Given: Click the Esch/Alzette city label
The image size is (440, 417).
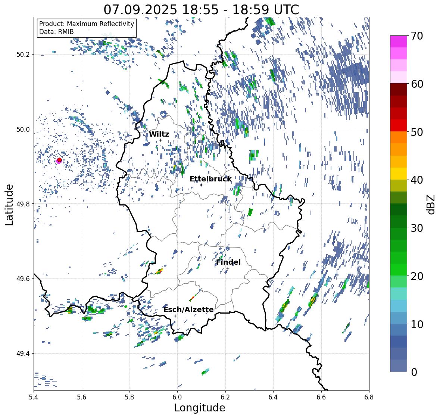Looking at the screenshot, I should tap(188, 309).
